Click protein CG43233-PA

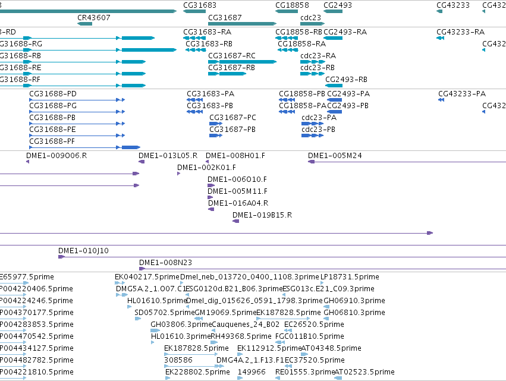click(462, 94)
